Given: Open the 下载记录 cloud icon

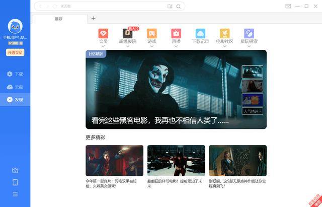Looking at the screenshot, I should coord(200,34).
